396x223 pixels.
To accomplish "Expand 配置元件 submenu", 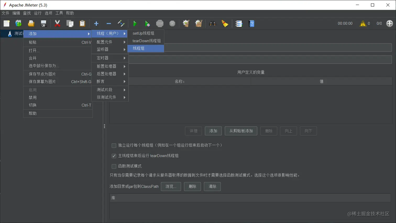I will (110, 42).
